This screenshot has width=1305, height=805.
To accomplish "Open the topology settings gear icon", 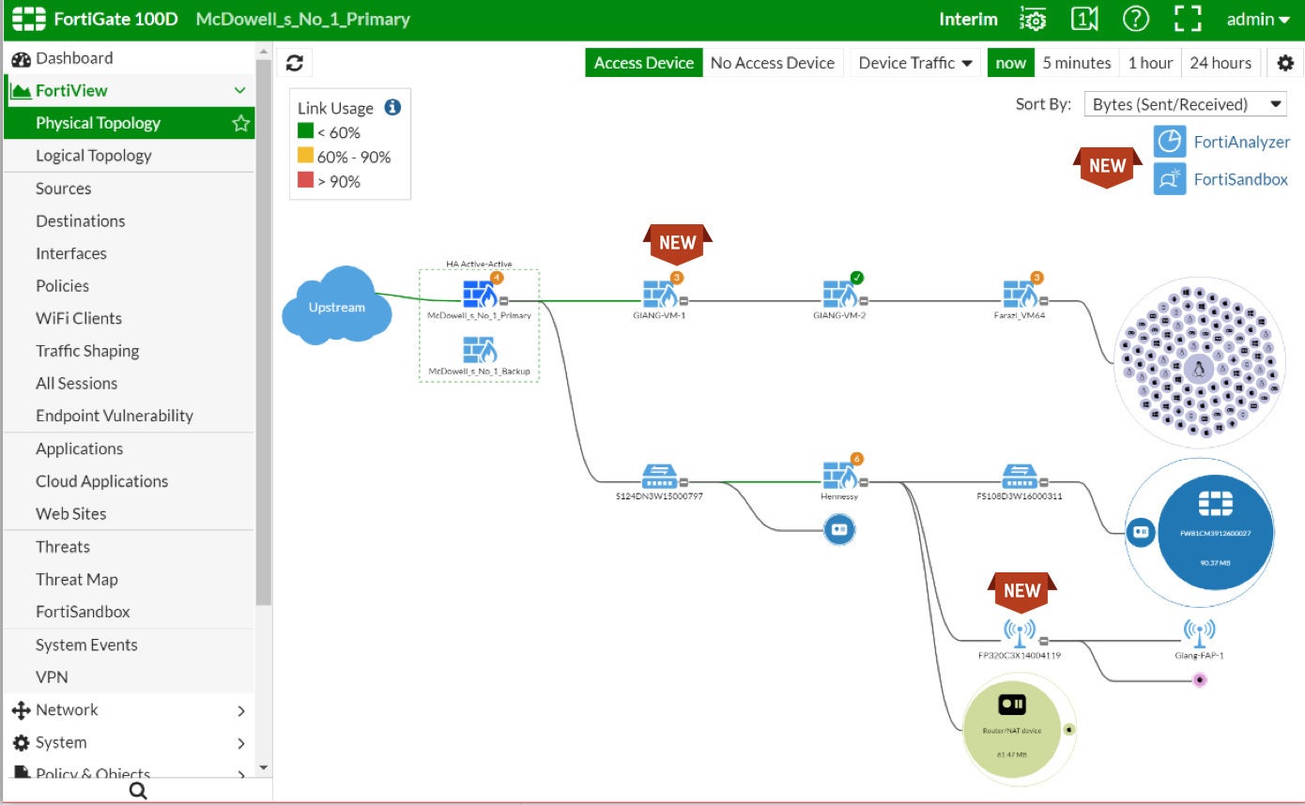I will point(1285,63).
